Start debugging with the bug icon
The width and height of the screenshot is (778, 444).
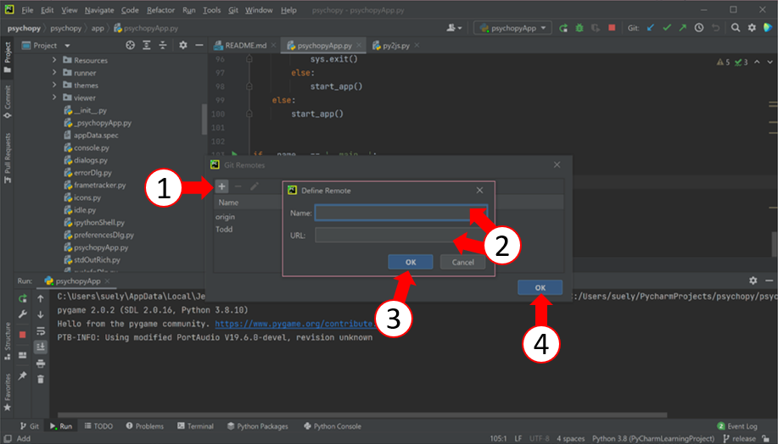tap(579, 28)
